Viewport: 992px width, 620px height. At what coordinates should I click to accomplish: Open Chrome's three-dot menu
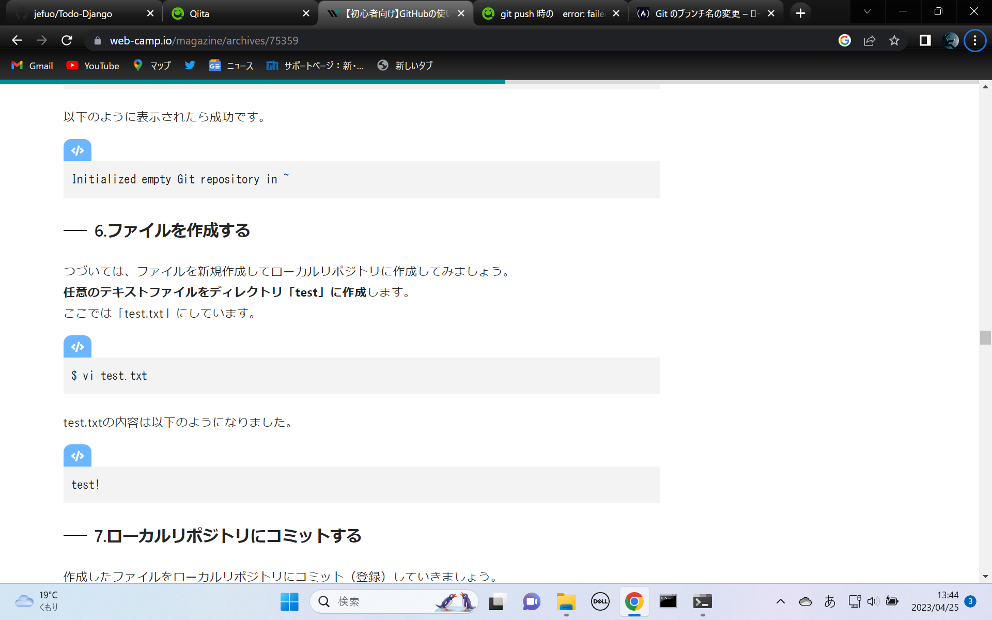pos(975,40)
